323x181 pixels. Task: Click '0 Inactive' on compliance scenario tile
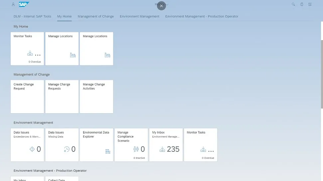tap(139, 158)
